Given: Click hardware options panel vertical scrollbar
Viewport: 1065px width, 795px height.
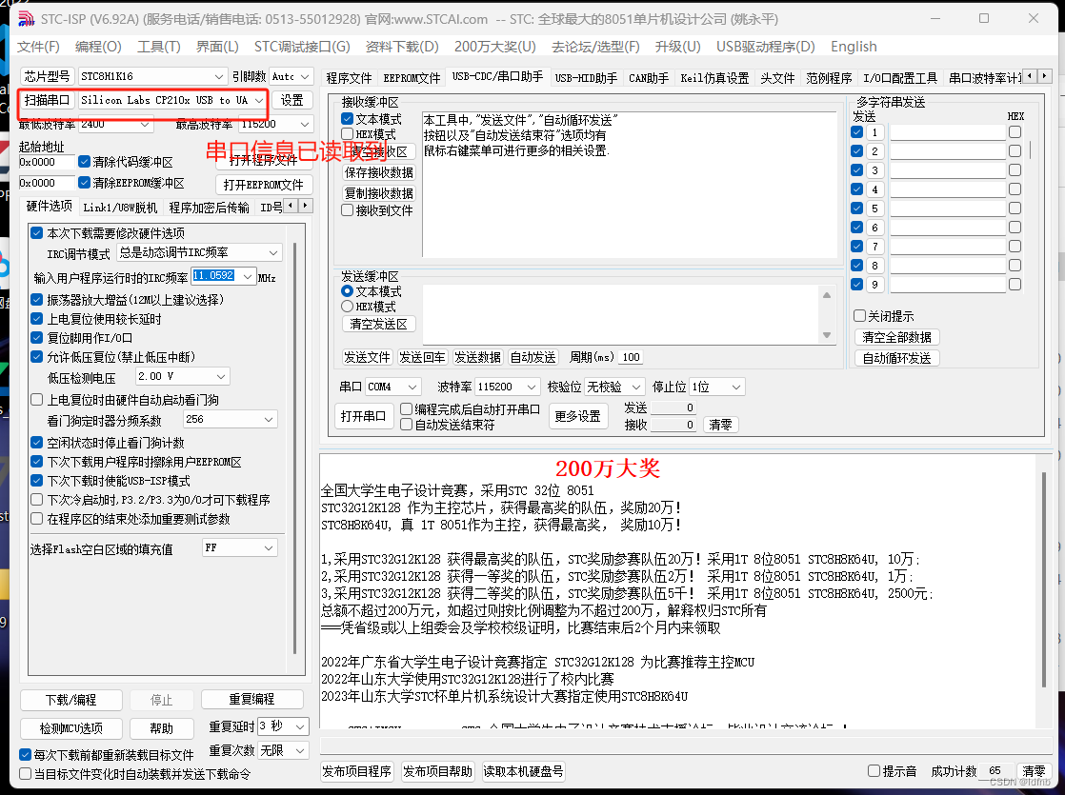Looking at the screenshot, I should point(294,448).
